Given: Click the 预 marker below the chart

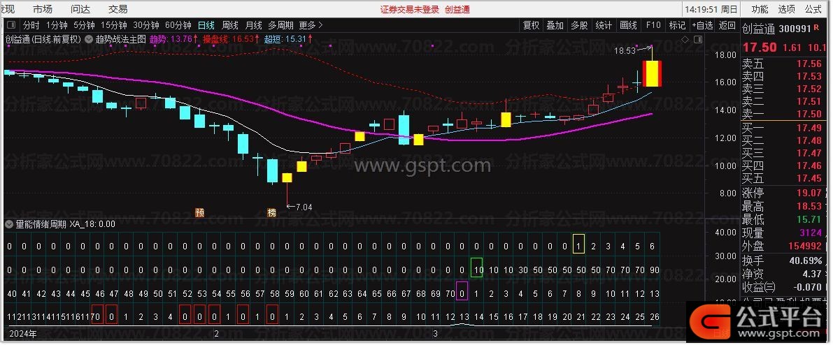Looking at the screenshot, I should click(200, 213).
